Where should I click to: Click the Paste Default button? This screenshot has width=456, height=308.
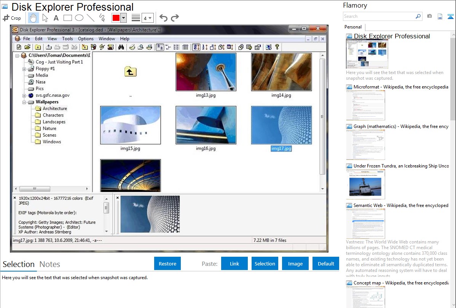tap(326, 264)
